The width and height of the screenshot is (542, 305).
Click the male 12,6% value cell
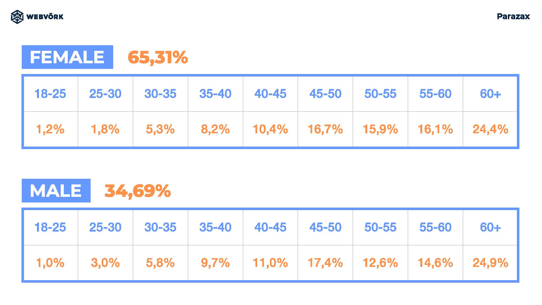click(380, 263)
